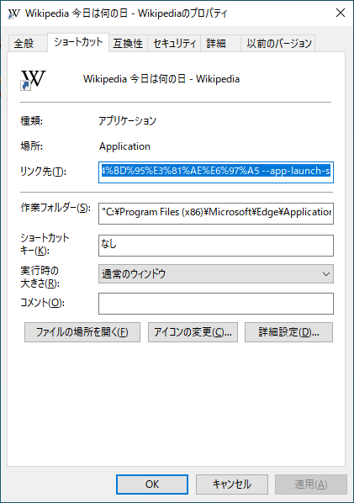The height and width of the screenshot is (503, 354).
Task: Click the ファイルの場所を開く button
Action: tap(82, 332)
